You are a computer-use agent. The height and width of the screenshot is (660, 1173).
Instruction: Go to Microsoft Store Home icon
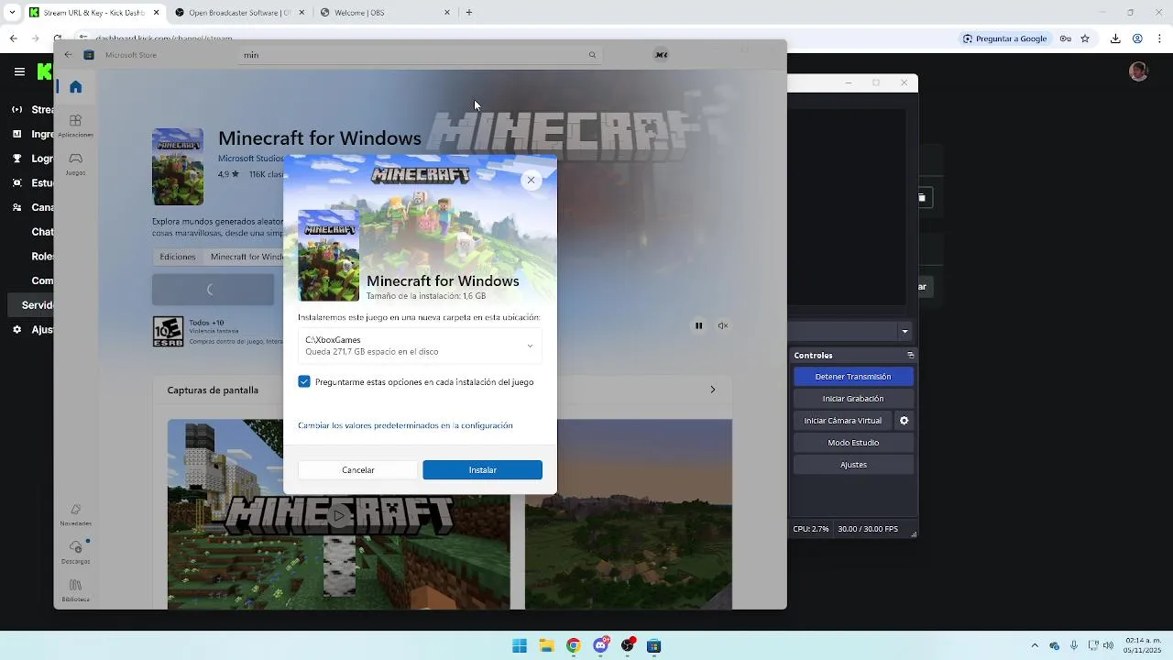pos(75,87)
